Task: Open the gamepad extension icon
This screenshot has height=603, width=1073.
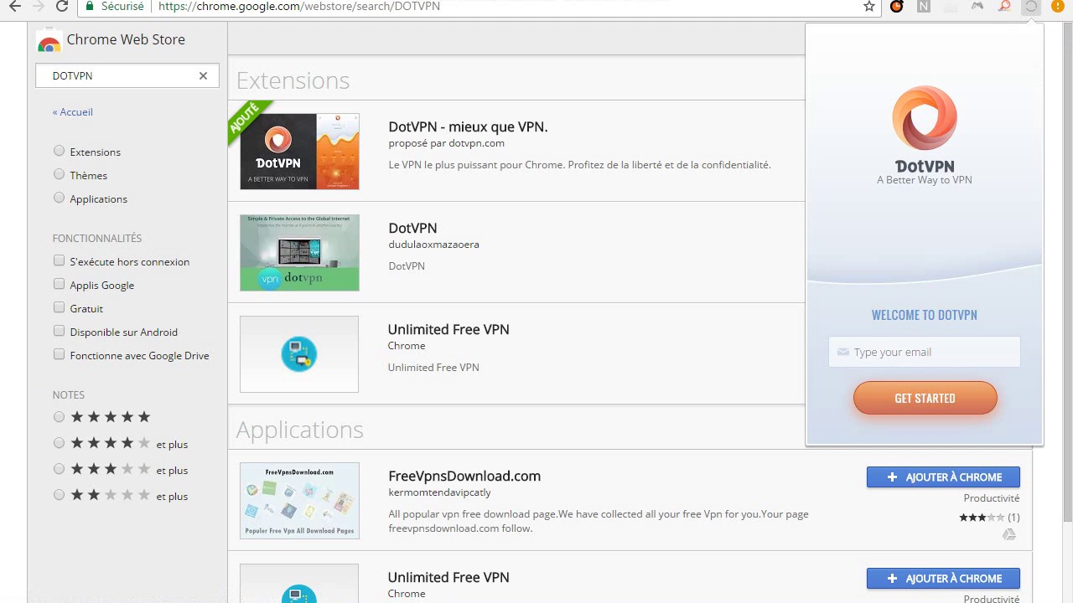Action: point(977,6)
